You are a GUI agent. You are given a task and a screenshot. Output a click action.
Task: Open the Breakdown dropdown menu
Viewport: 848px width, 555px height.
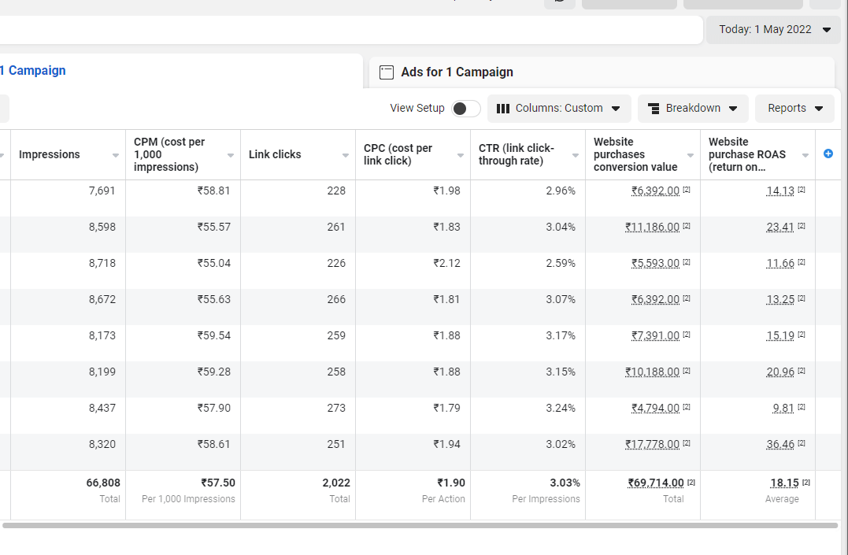(693, 109)
